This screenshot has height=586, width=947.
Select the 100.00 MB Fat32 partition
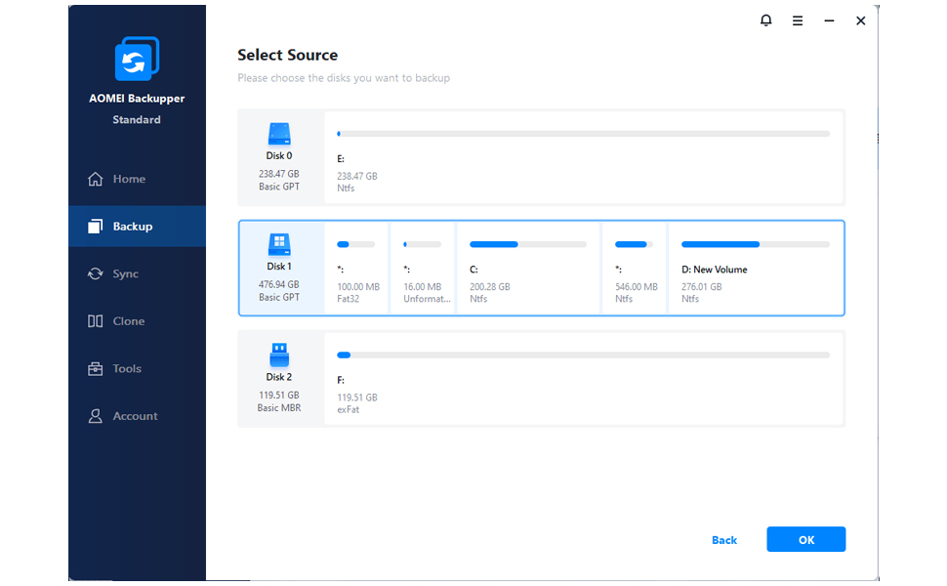(x=356, y=269)
